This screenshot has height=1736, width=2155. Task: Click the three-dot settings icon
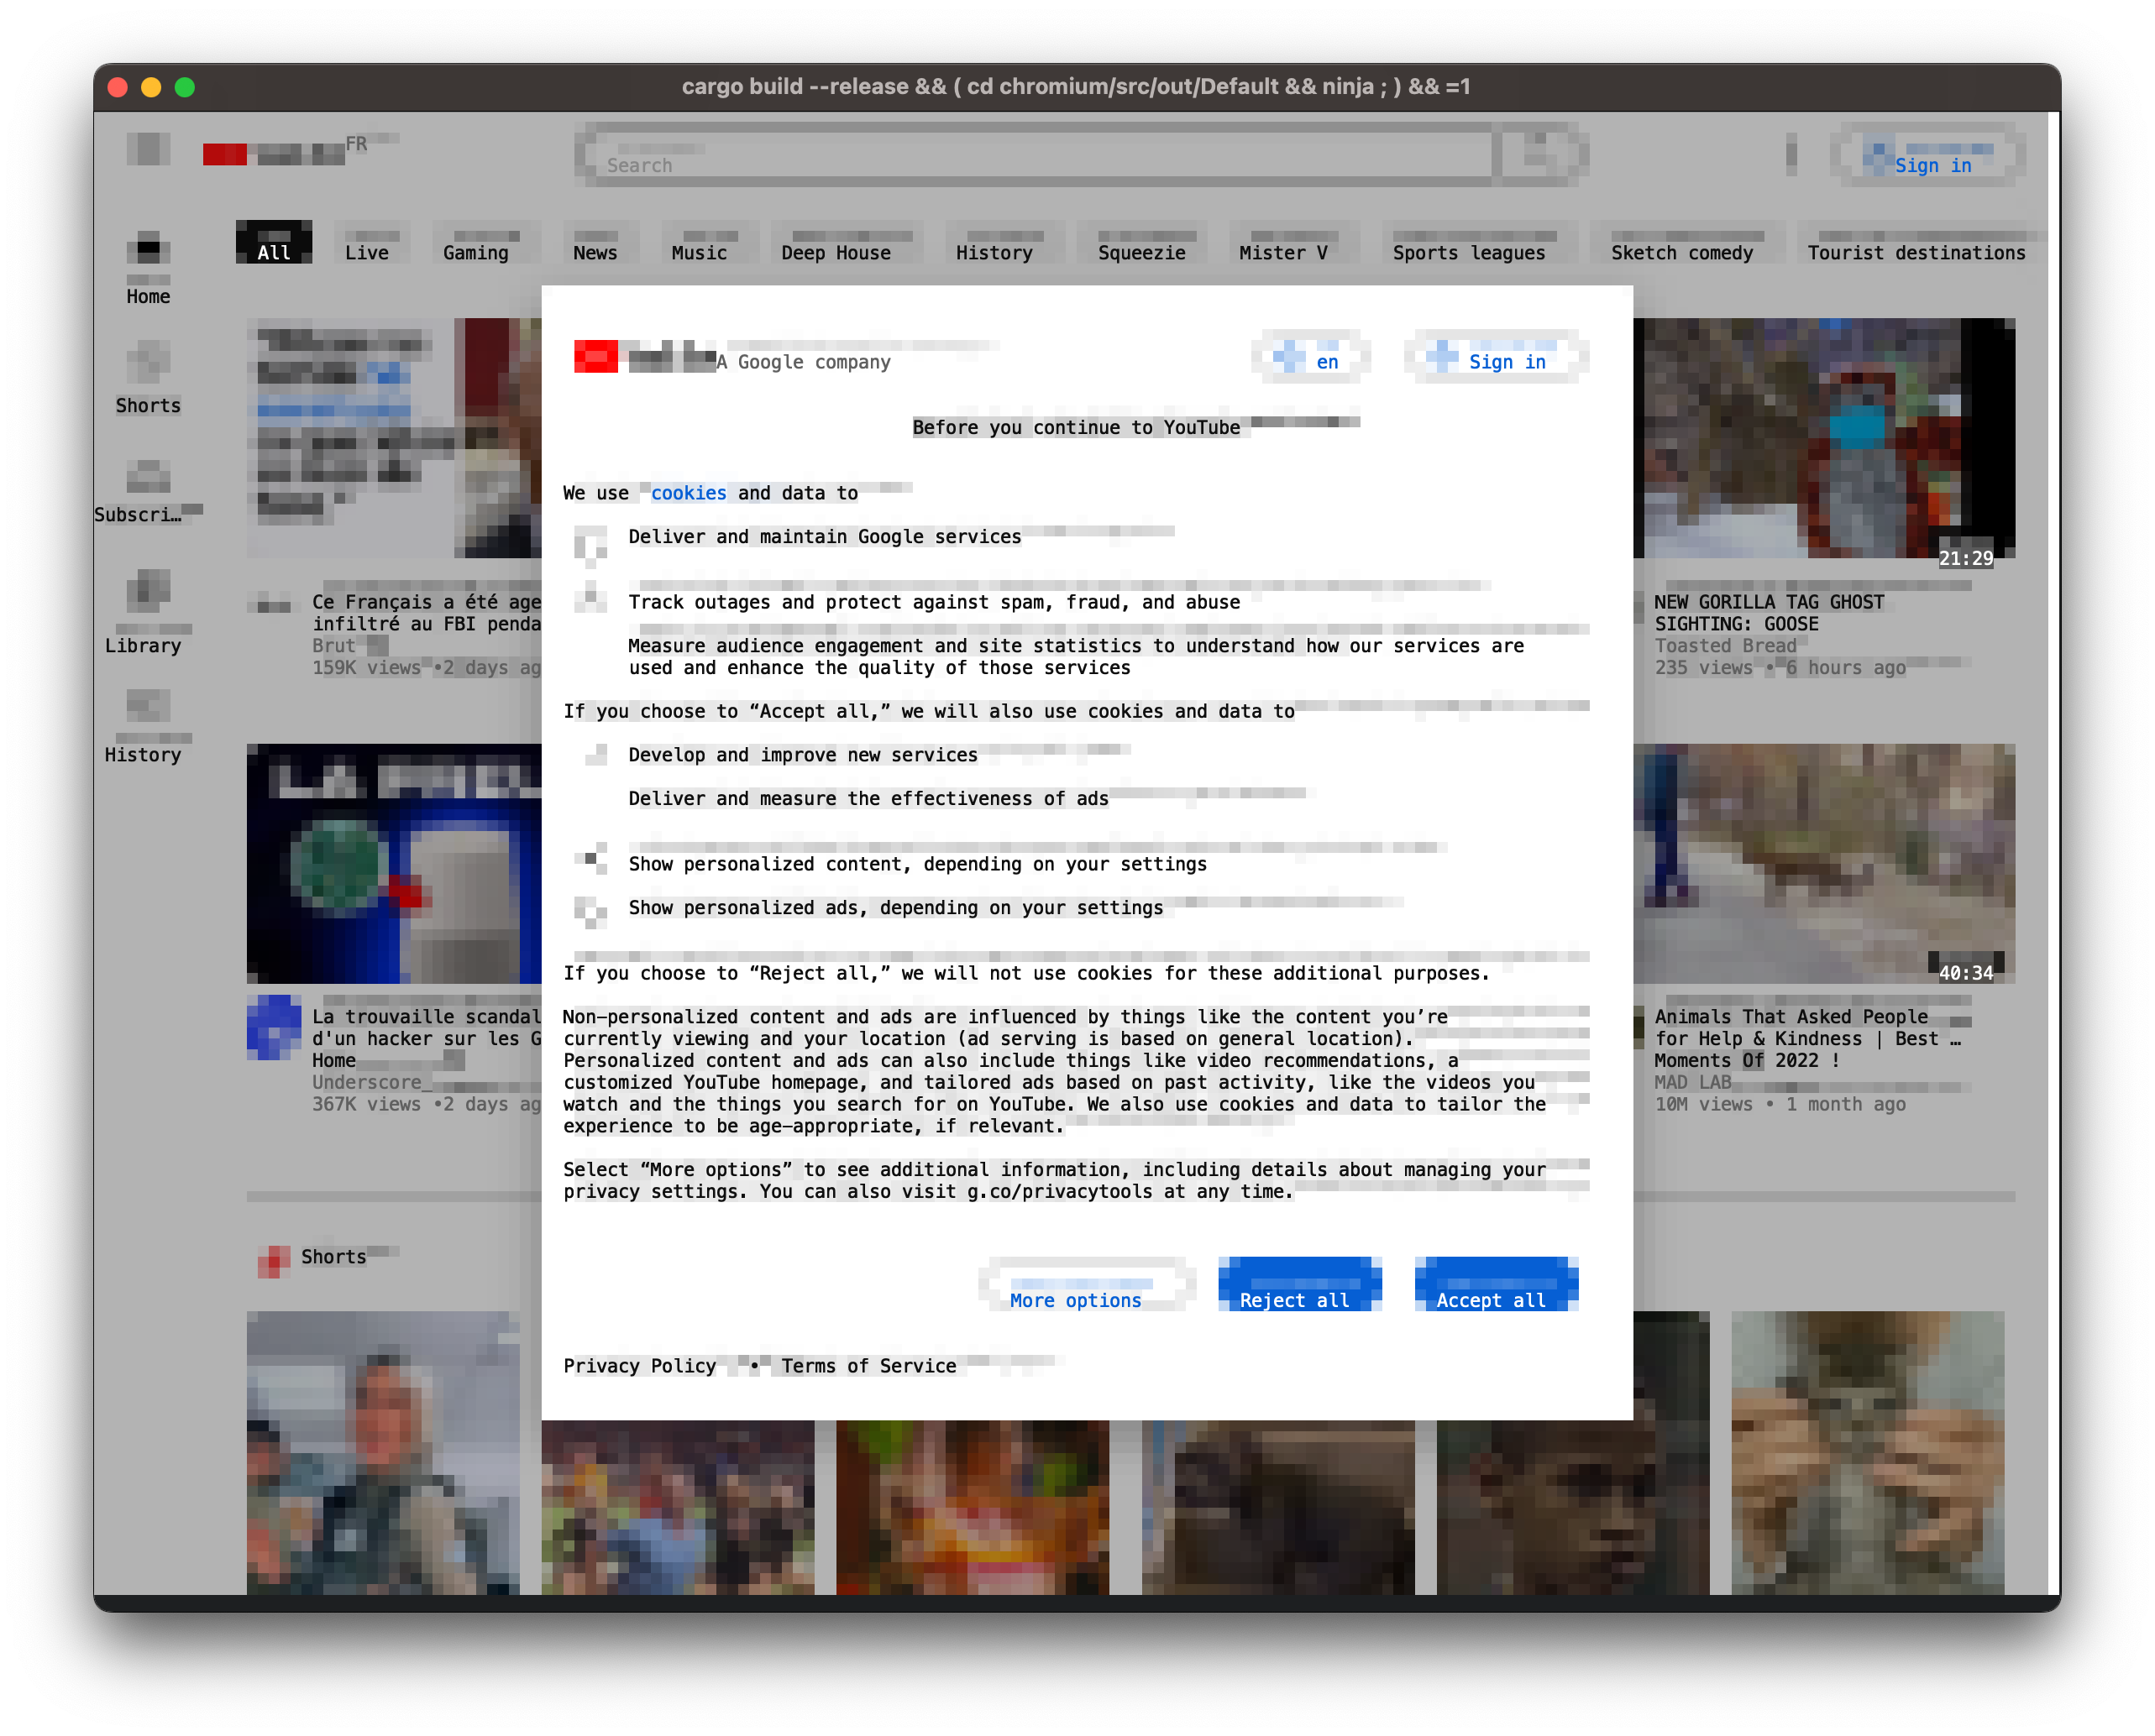pos(1791,154)
